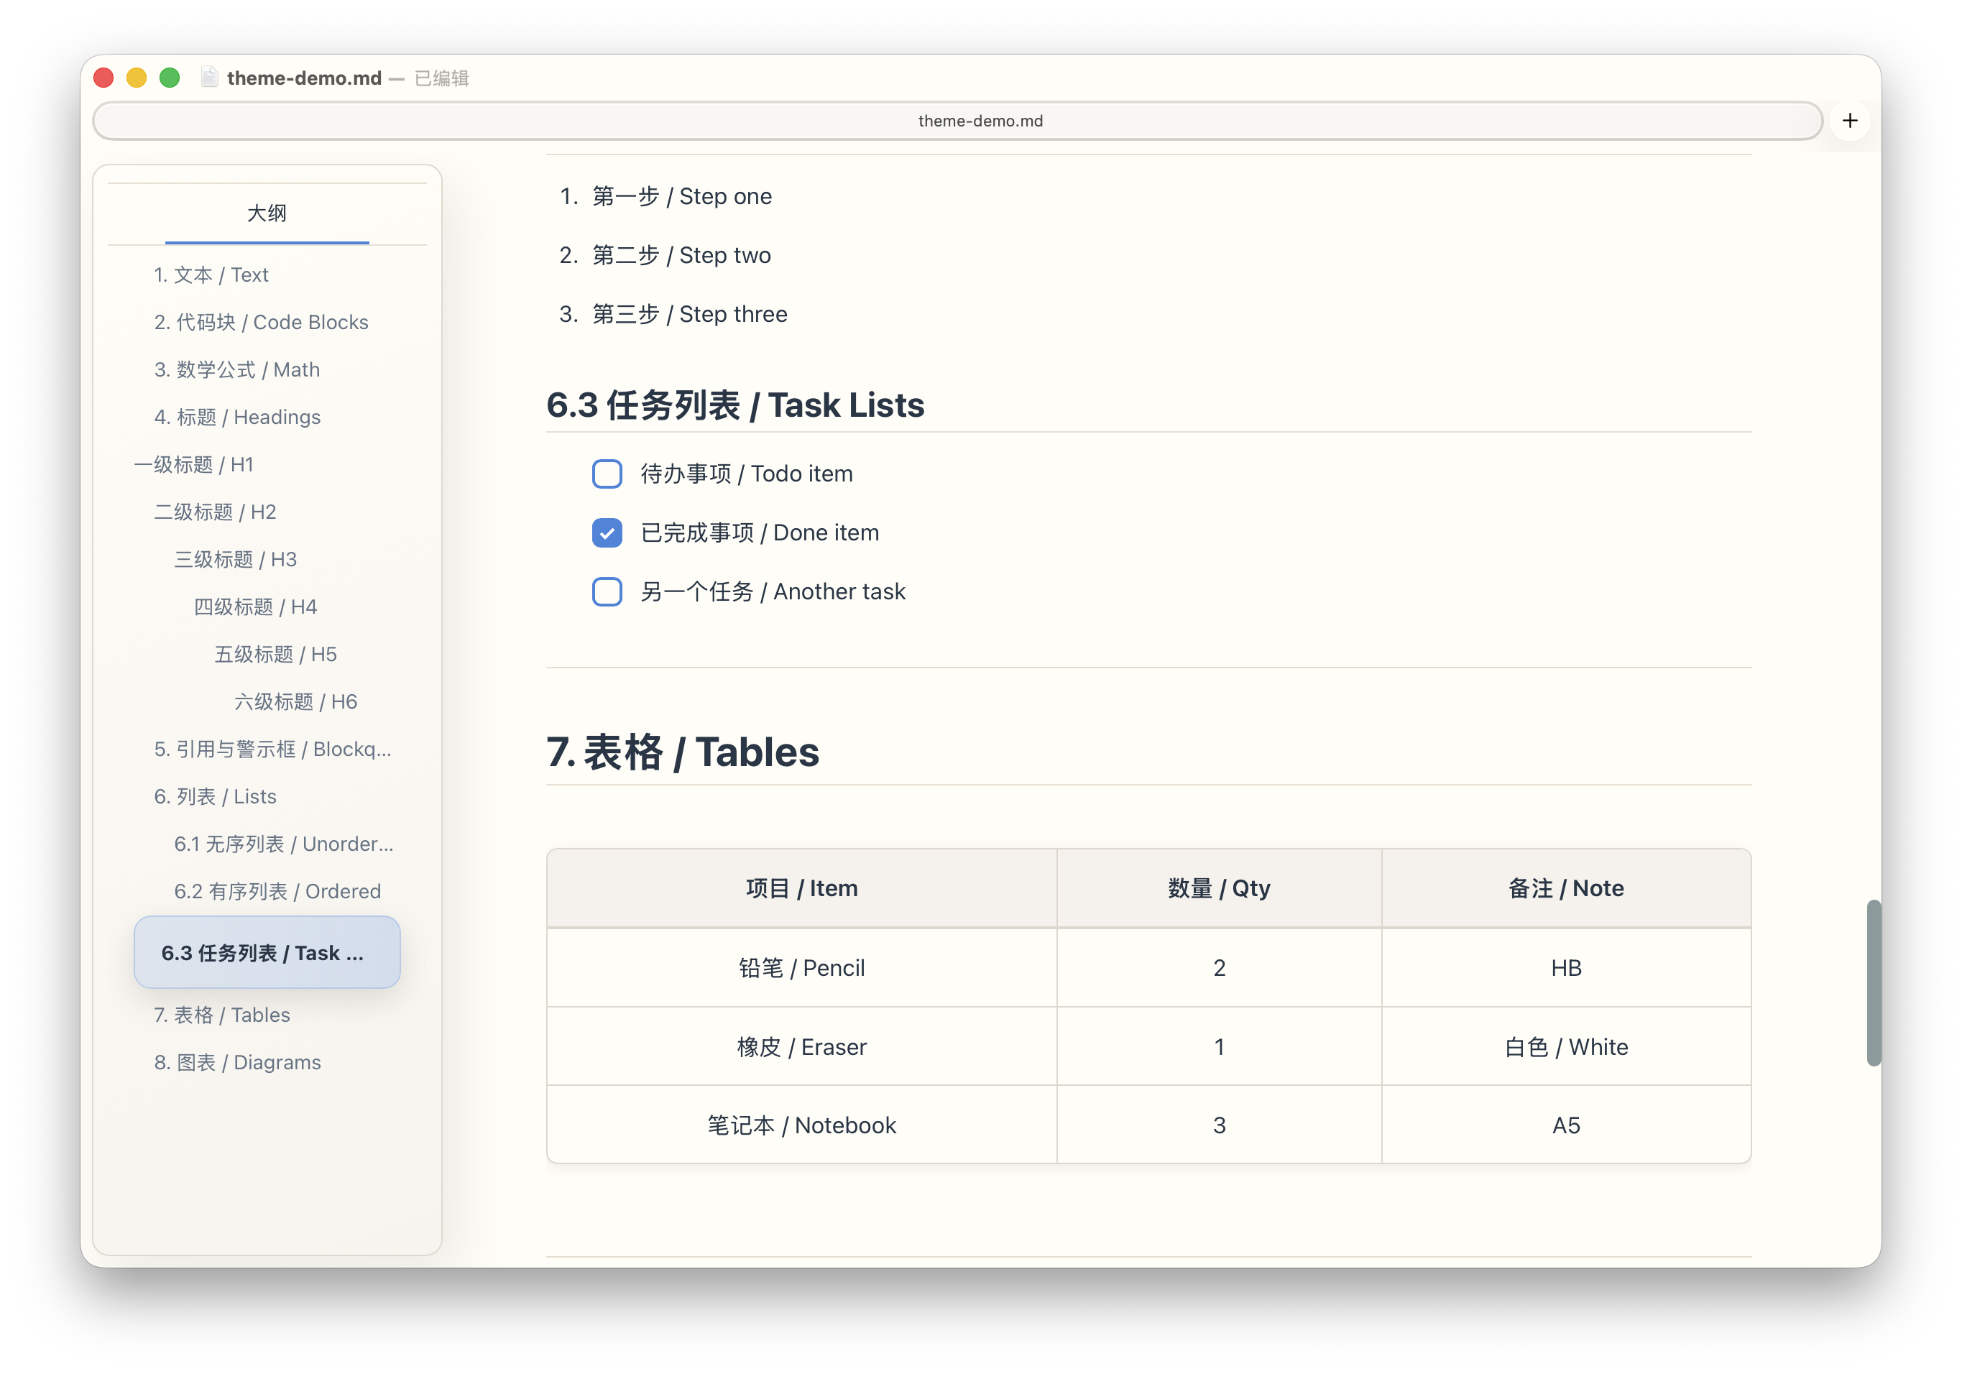Uncheck the Done item checkbox
1962x1374 pixels.
(x=607, y=532)
